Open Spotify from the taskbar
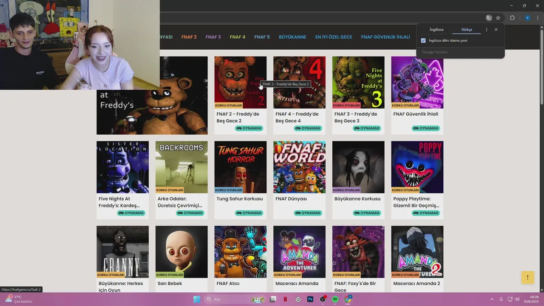Screen dimensions: 544x306 click(335, 299)
